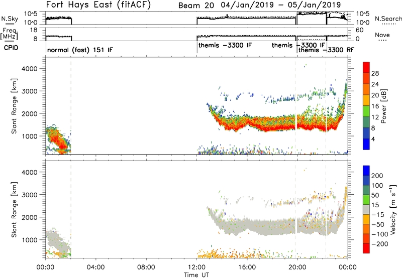402x278 pixels.
Task: Click the '04:00' time tick label
Action: [x=95, y=267]
